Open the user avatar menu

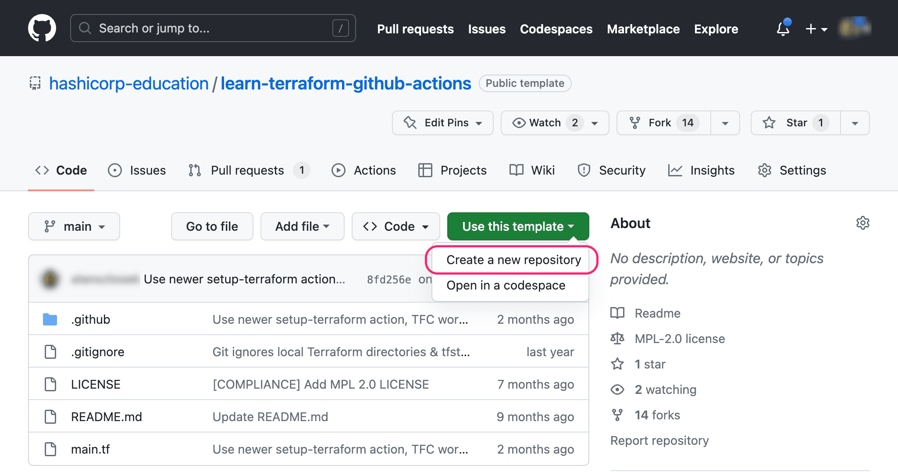coord(855,28)
